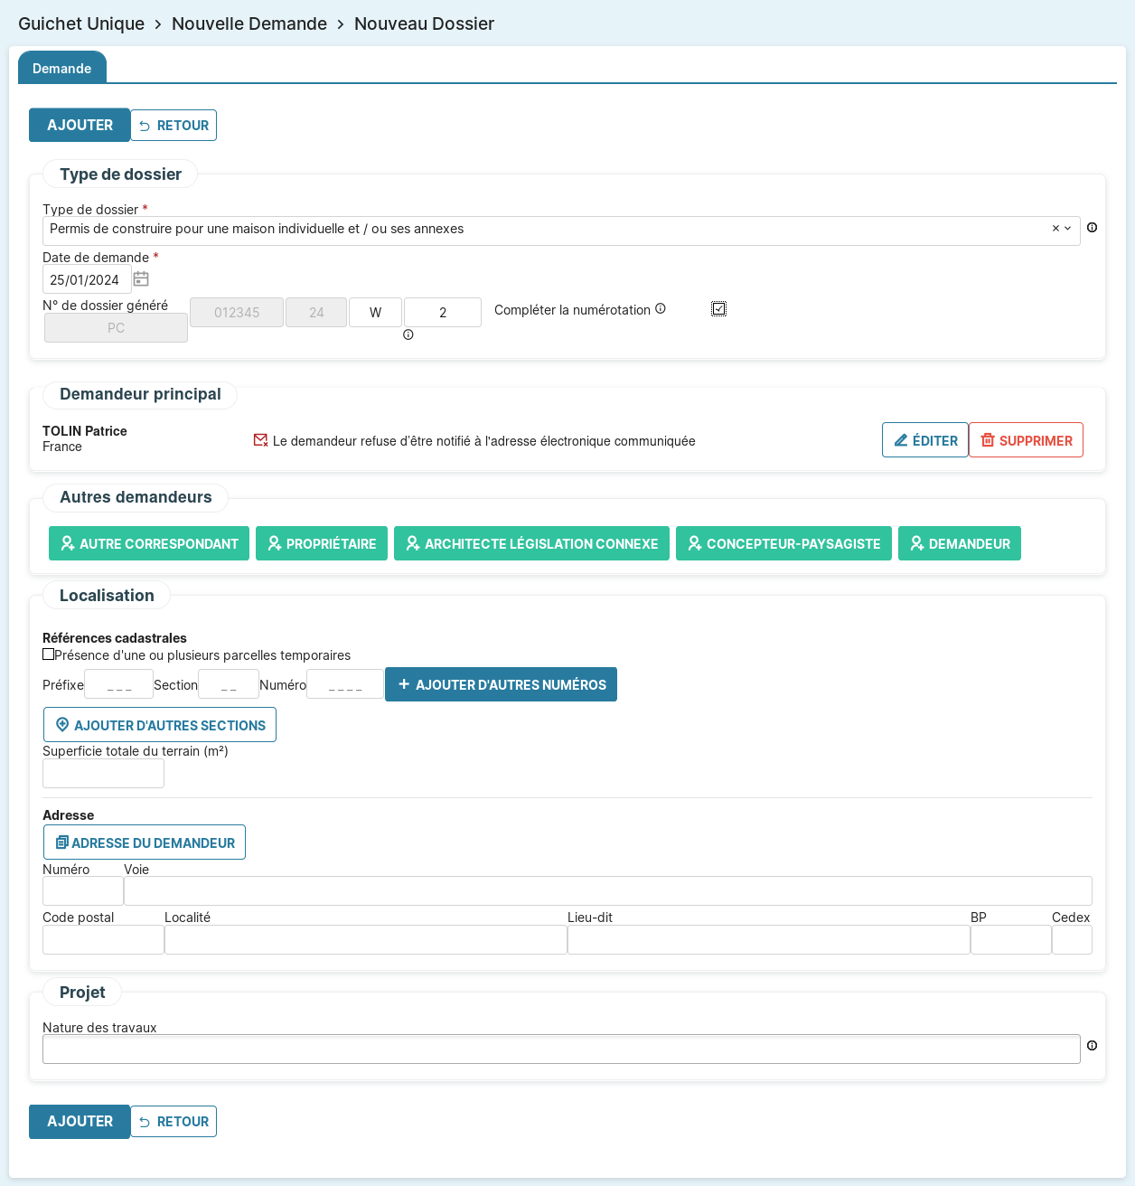Click the info icon below the numbering field

point(408,335)
